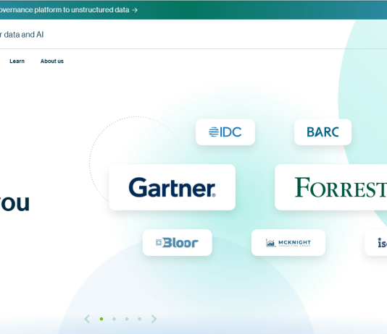387x334 pixels.
Task: Open the About us menu
Action: [52, 61]
